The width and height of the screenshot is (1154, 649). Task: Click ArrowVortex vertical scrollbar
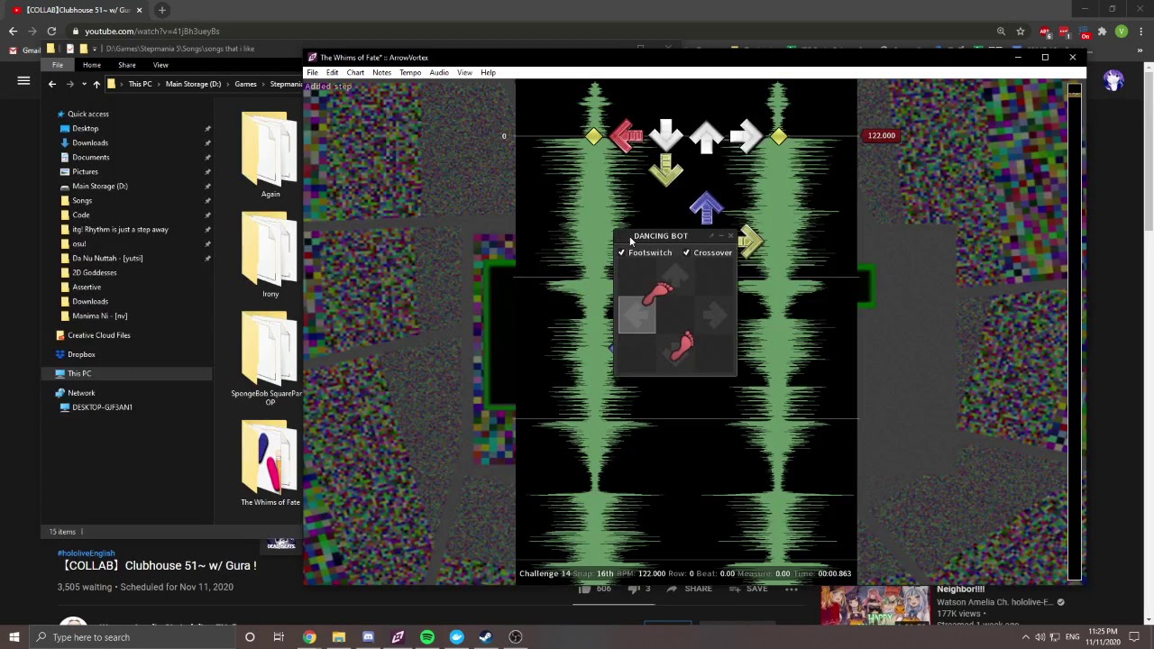[x=1074, y=334]
